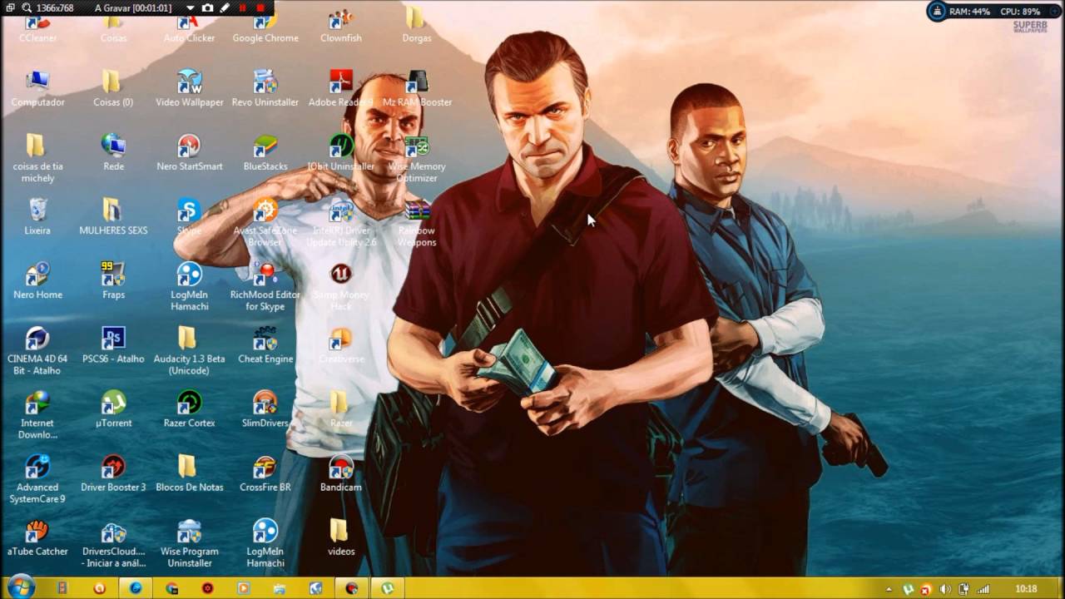Open the file explorer taskbar button
Viewport: 1065px width, 599px height.
click(x=280, y=588)
